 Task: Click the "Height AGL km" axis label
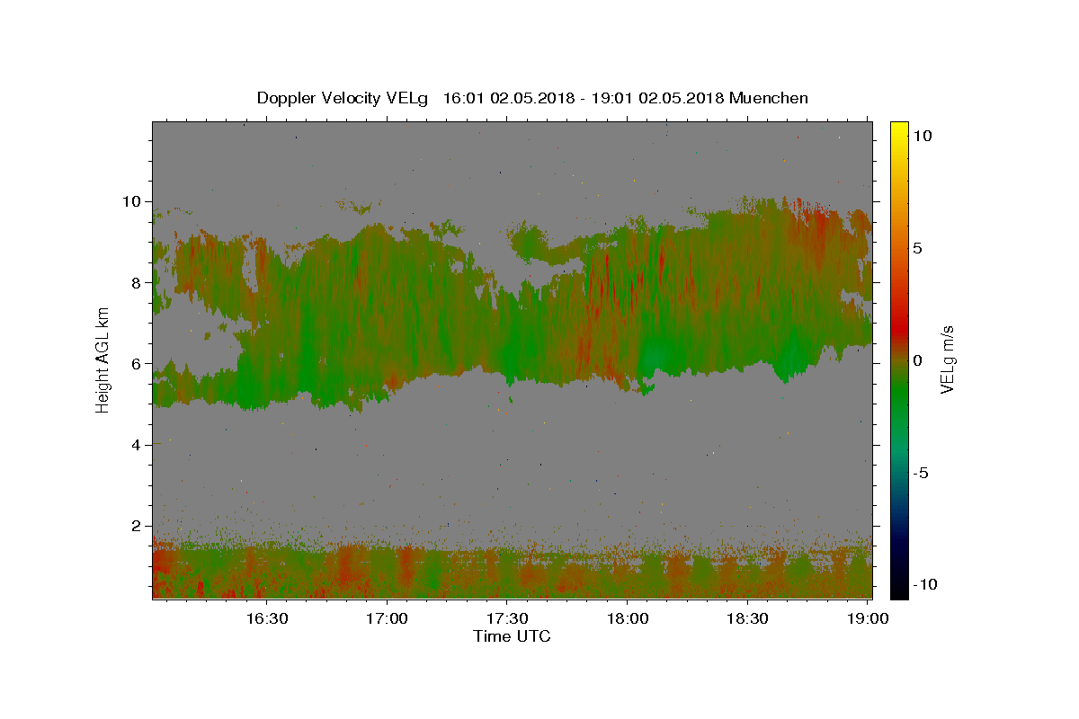point(103,359)
